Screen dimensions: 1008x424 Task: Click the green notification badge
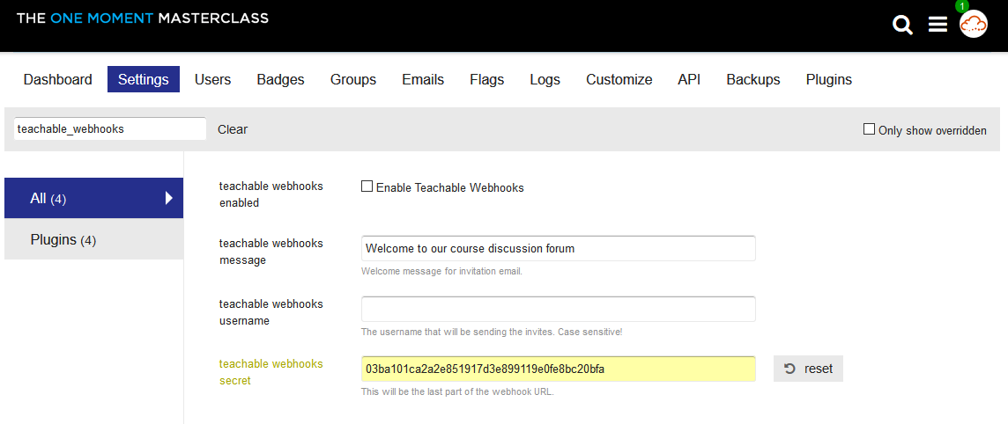click(x=961, y=6)
